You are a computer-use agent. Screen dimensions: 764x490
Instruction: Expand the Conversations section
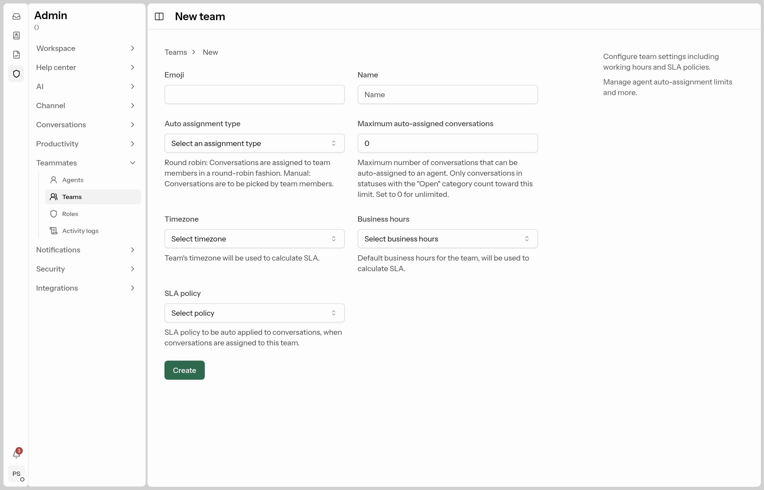(86, 125)
